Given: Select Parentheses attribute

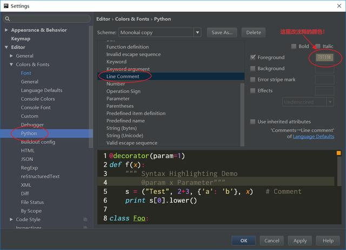Looking at the screenshot, I should coord(120,106).
